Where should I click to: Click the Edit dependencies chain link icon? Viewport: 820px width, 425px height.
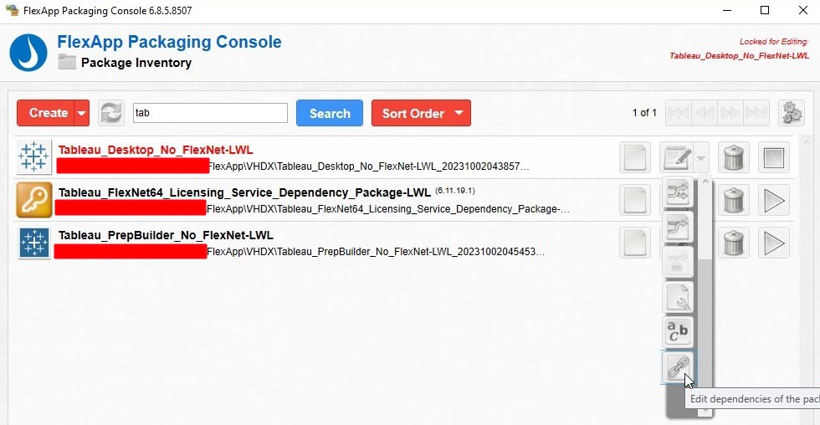(678, 367)
